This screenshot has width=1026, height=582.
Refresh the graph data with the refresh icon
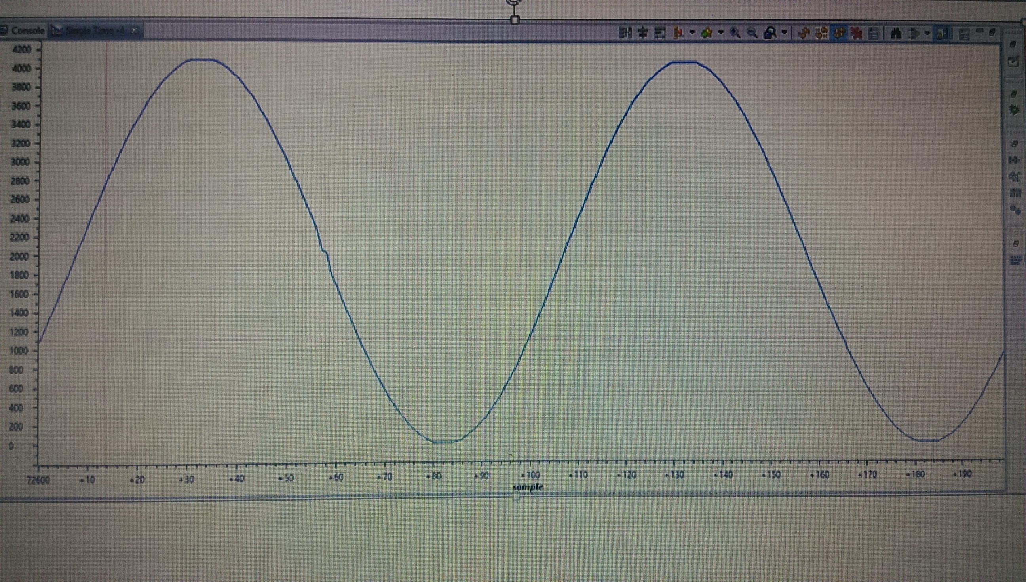click(x=804, y=35)
